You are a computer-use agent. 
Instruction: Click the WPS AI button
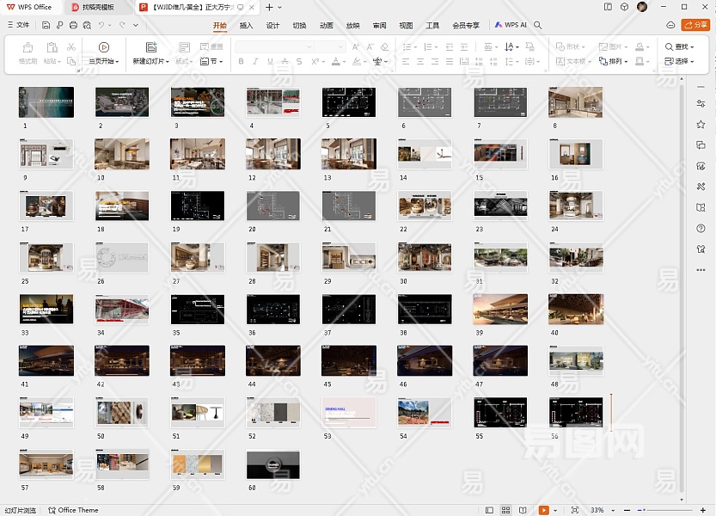click(511, 26)
